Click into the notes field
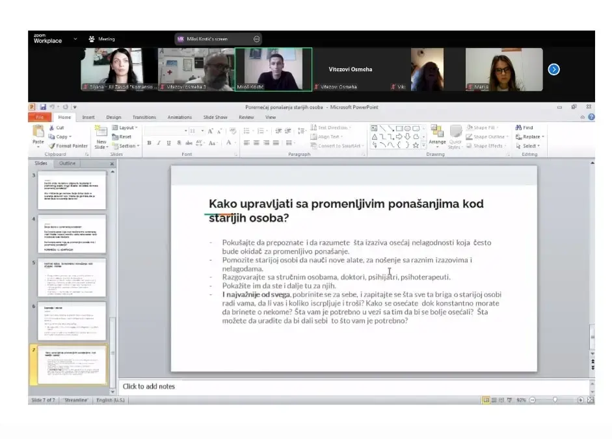Viewport: 612px width, 439px height. tap(353, 386)
